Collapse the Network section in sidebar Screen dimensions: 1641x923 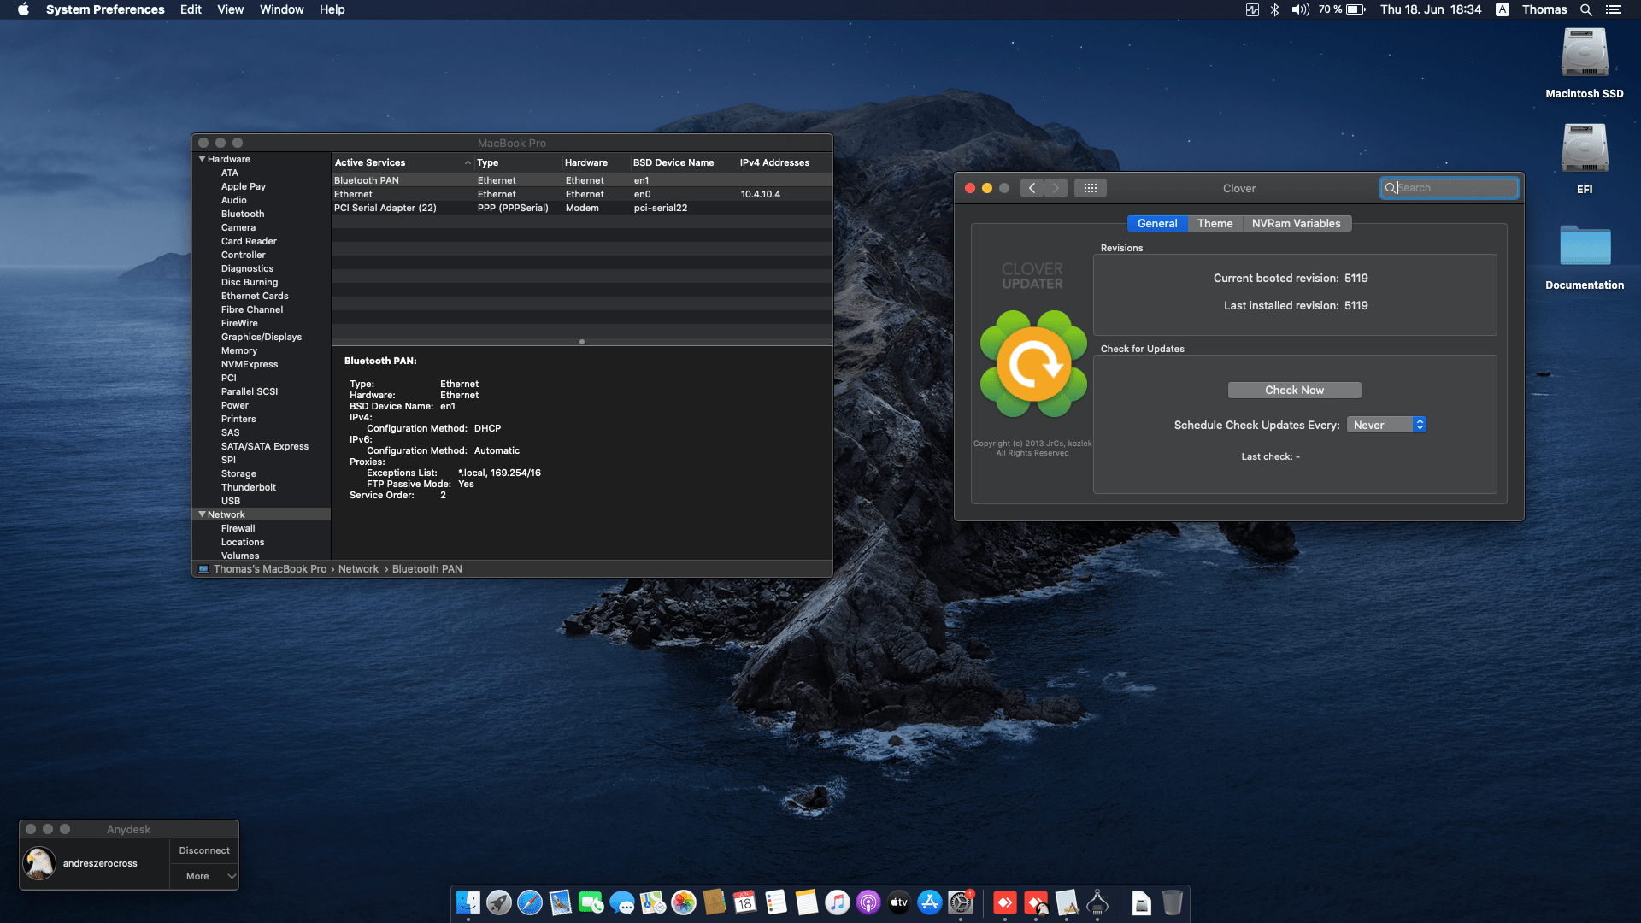pos(202,514)
